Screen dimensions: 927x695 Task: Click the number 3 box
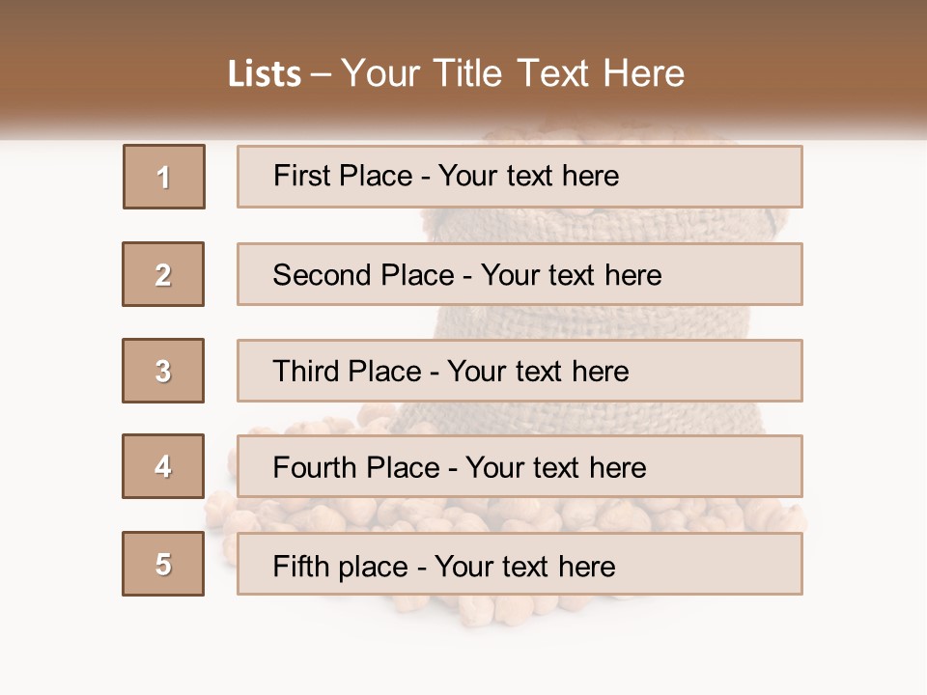tap(163, 371)
